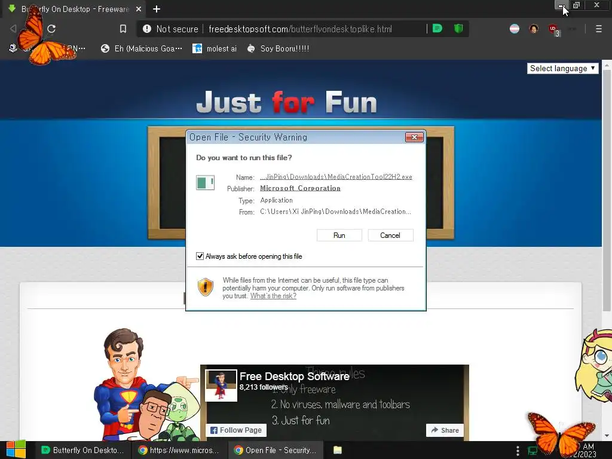Open new tab with plus icon
The image size is (612, 459).
(157, 9)
